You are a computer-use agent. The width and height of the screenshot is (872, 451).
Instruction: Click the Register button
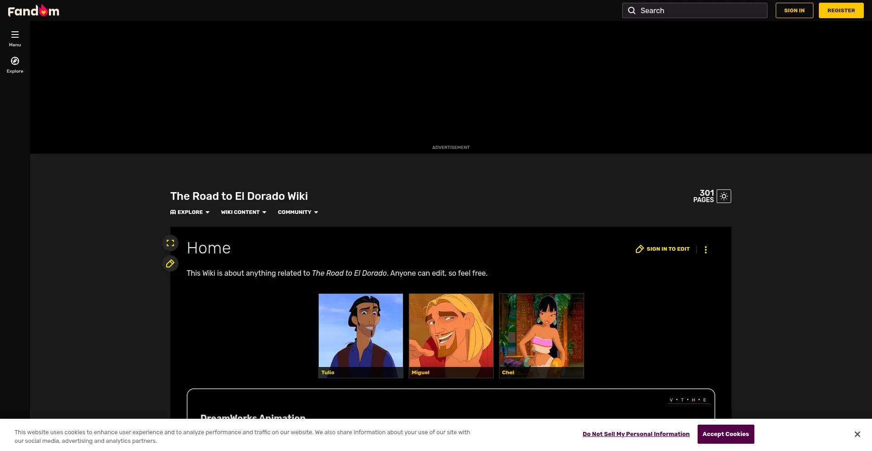click(841, 10)
